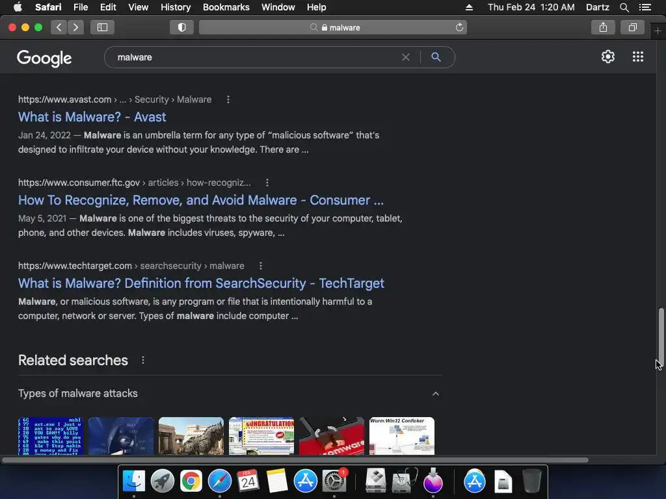
Task: Open Notification Center in the menu bar
Action: 645,8
